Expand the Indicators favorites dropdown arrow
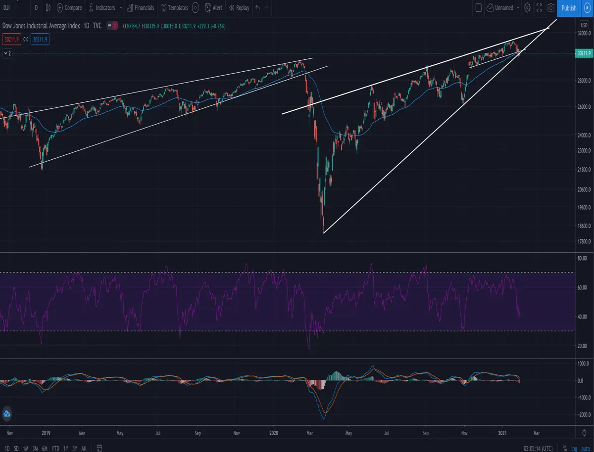Screen dimensions: 594x452 [121, 8]
